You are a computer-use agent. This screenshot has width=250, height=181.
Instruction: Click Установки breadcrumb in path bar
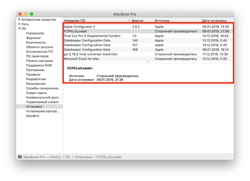click(83, 157)
